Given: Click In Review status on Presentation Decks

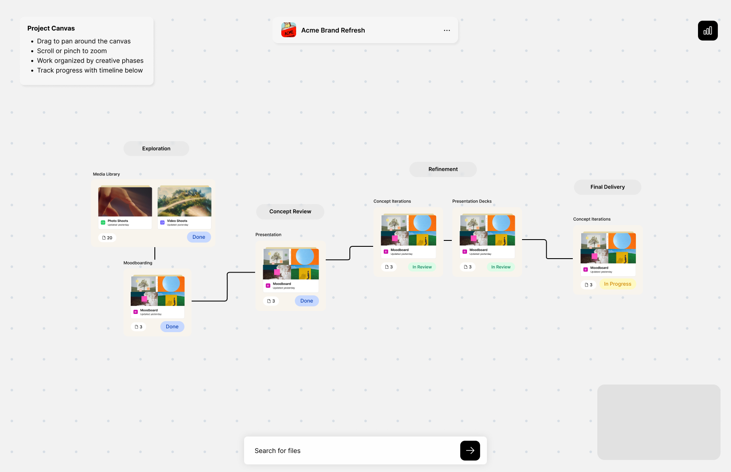Looking at the screenshot, I should coord(501,267).
